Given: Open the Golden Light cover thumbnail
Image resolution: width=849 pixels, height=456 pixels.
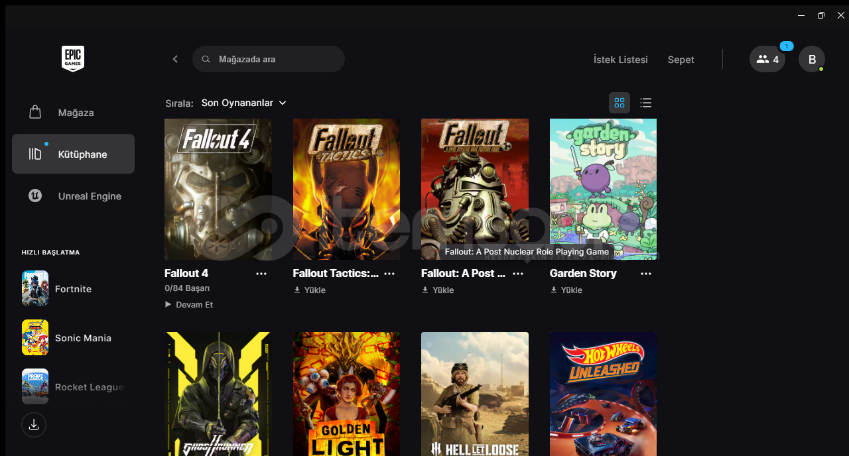Looking at the screenshot, I should tap(346, 394).
